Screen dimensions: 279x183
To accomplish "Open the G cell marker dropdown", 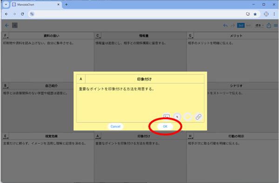I will click(x=190, y=36).
